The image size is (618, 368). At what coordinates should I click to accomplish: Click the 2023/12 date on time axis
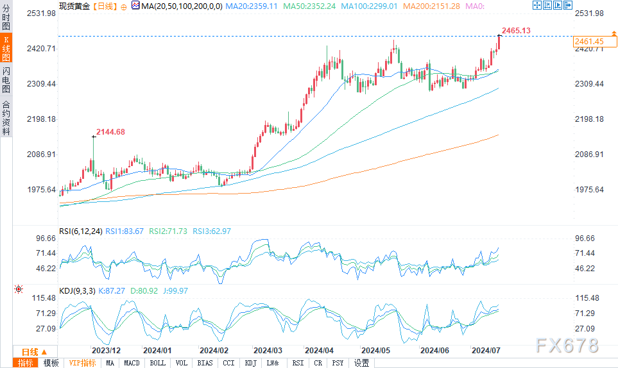point(106,350)
